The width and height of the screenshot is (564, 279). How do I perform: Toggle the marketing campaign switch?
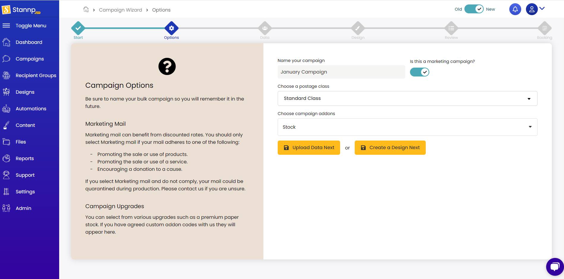pos(420,72)
